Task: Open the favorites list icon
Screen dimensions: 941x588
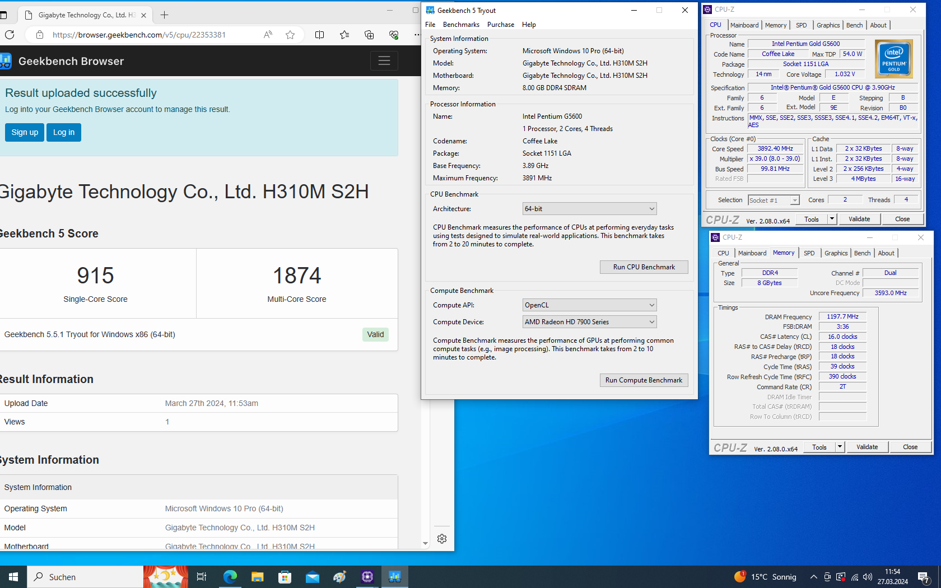Action: (x=344, y=35)
